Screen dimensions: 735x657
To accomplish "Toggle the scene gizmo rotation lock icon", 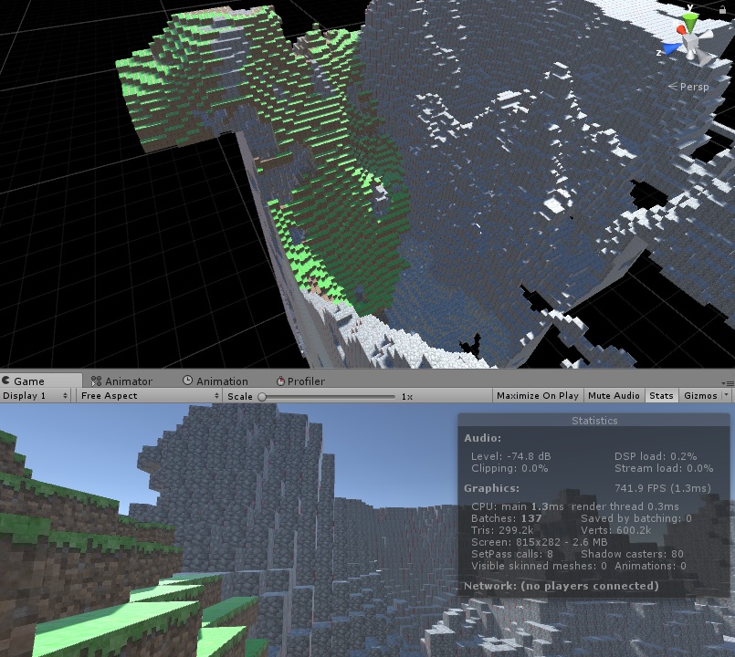I will click(724, 8).
